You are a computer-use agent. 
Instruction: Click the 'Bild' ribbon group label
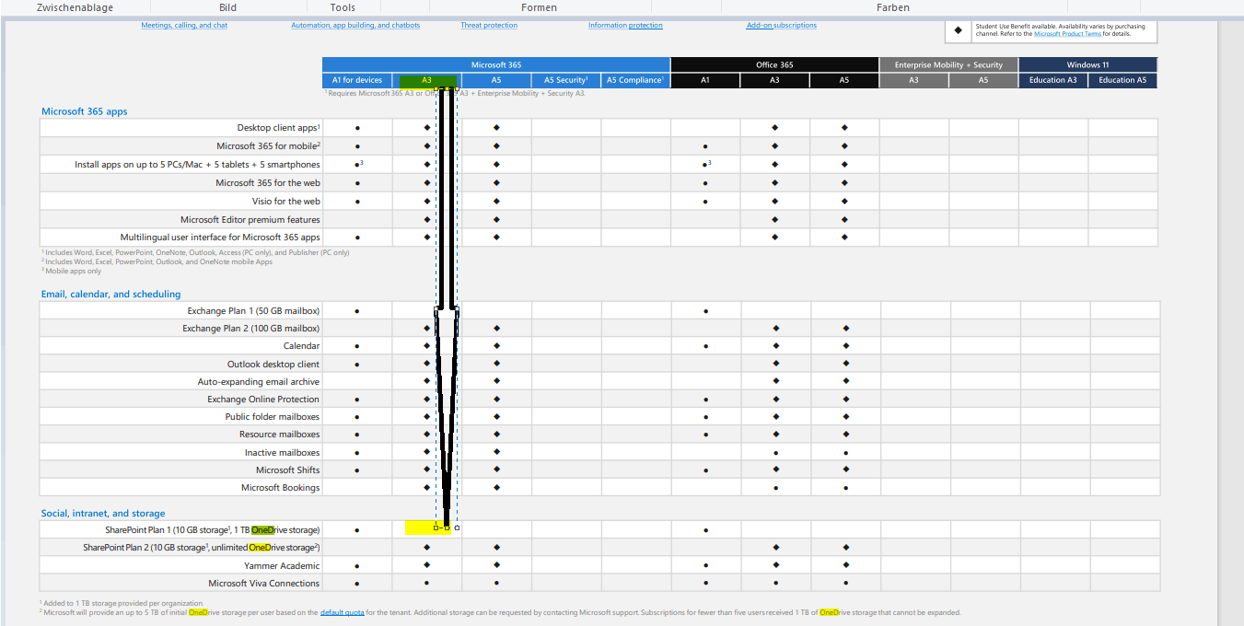tap(227, 7)
